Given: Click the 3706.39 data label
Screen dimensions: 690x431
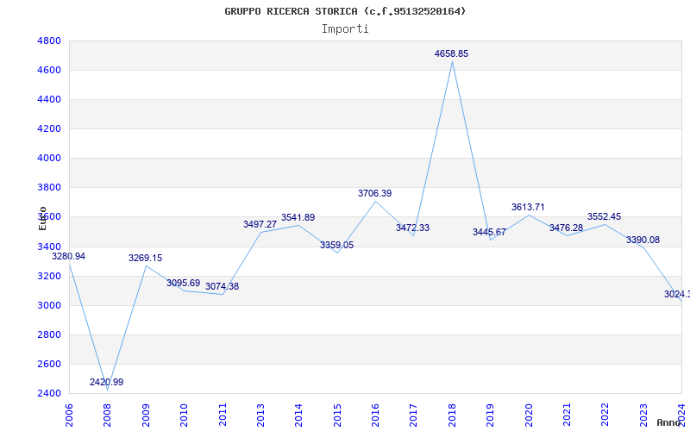Looking at the screenshot, I should [x=375, y=193].
